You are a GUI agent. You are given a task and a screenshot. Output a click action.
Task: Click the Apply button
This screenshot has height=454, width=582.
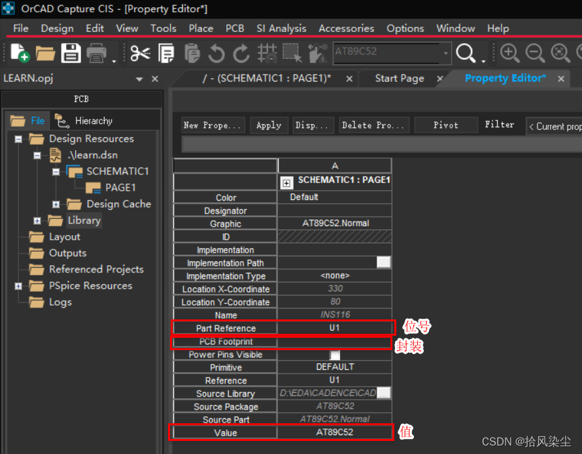pyautogui.click(x=269, y=125)
